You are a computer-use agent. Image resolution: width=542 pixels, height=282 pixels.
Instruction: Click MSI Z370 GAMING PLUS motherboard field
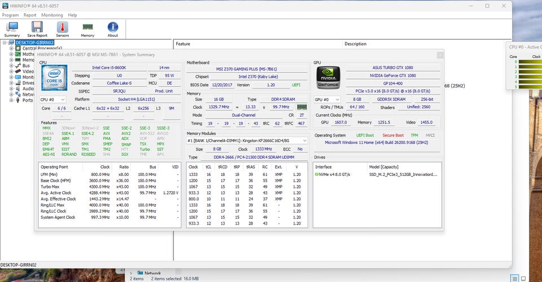point(247,69)
